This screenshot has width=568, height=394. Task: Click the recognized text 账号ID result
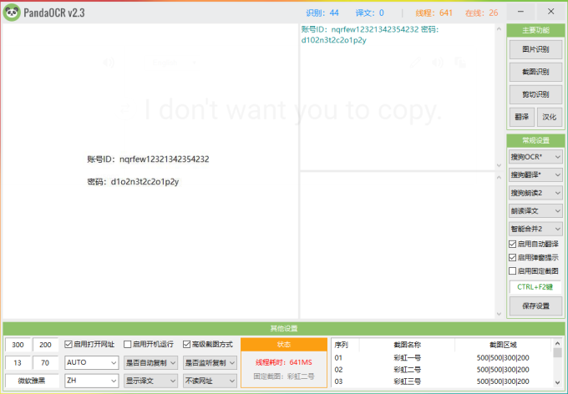point(370,34)
